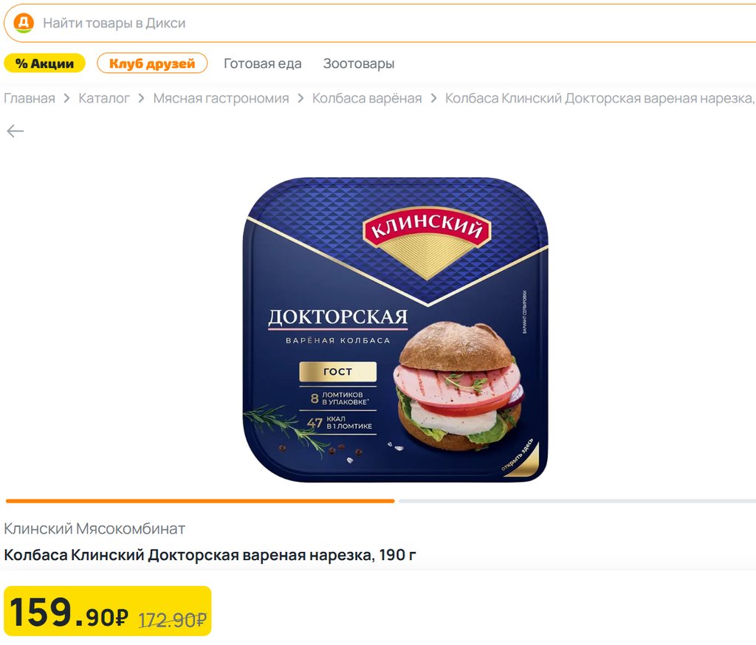The image size is (756, 645).
Task: Navigate to 'Каталог' breadcrumb link
Action: 104,98
